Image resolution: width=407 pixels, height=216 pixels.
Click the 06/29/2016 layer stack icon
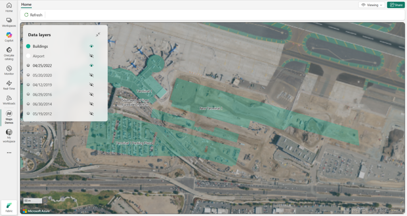(28, 94)
